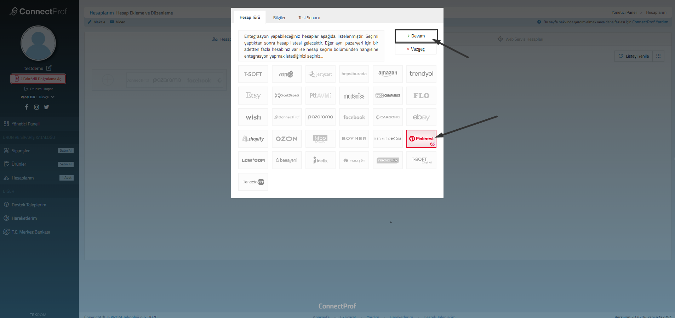Click the edit profile icon beside testdemo
Viewport: 675px width, 318px height.
coord(49,68)
